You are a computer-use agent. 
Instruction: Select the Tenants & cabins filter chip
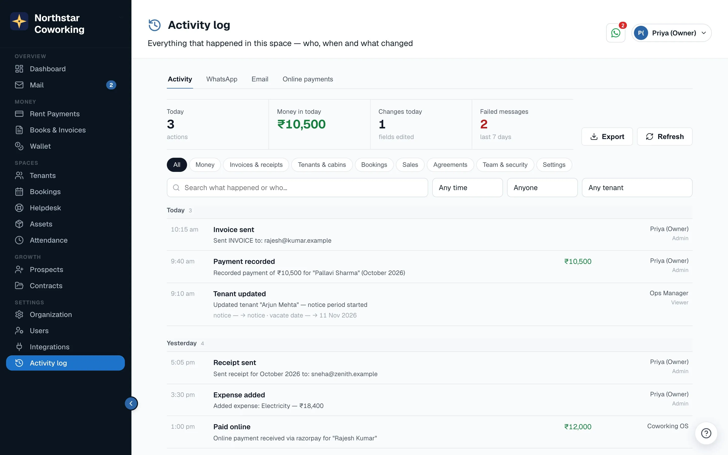click(x=322, y=165)
